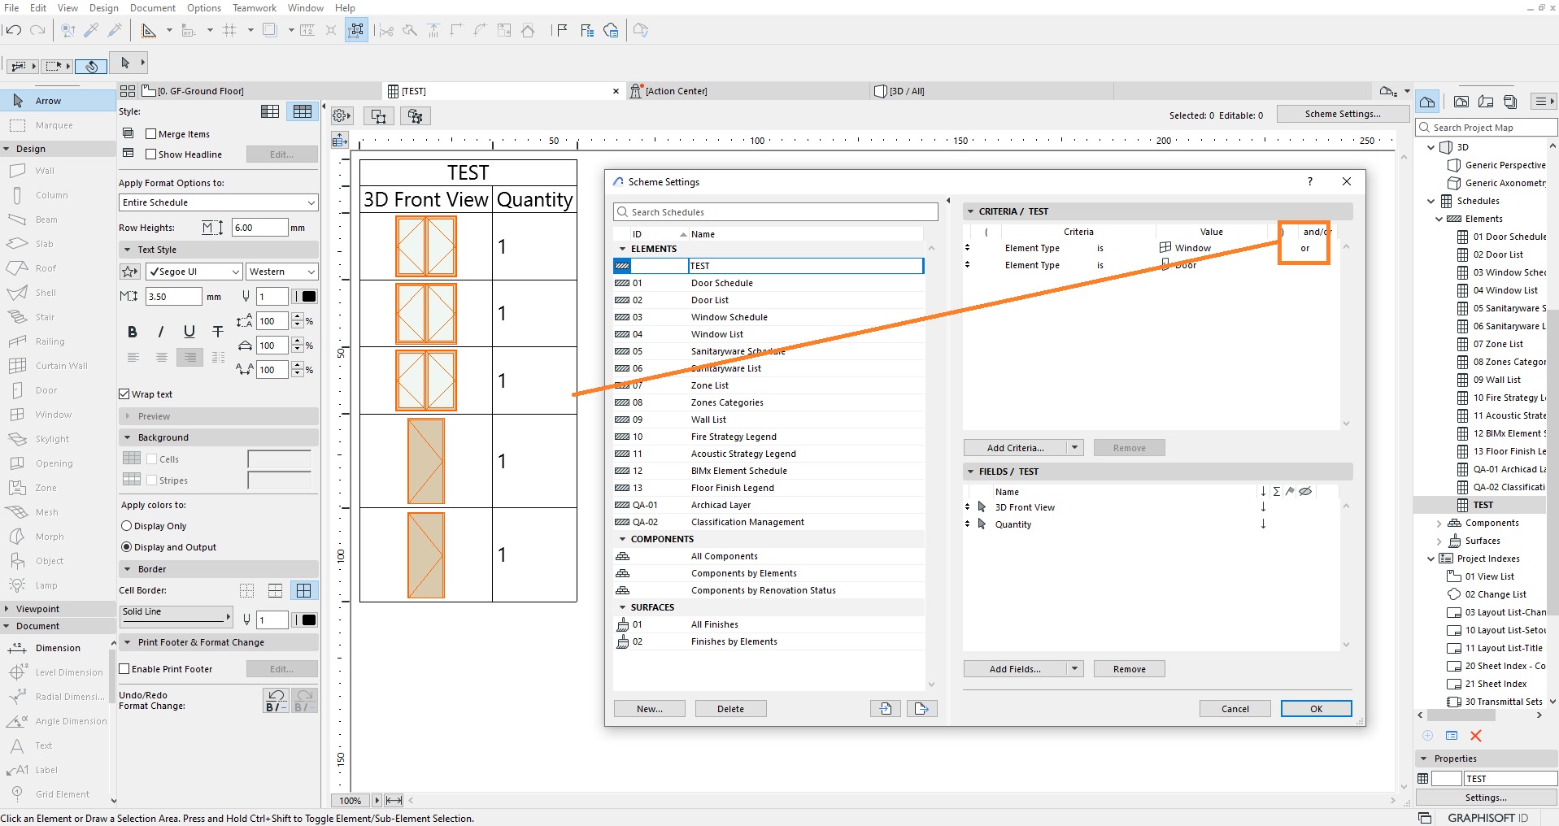Expand Components in the Navigator tree

pos(1439,524)
